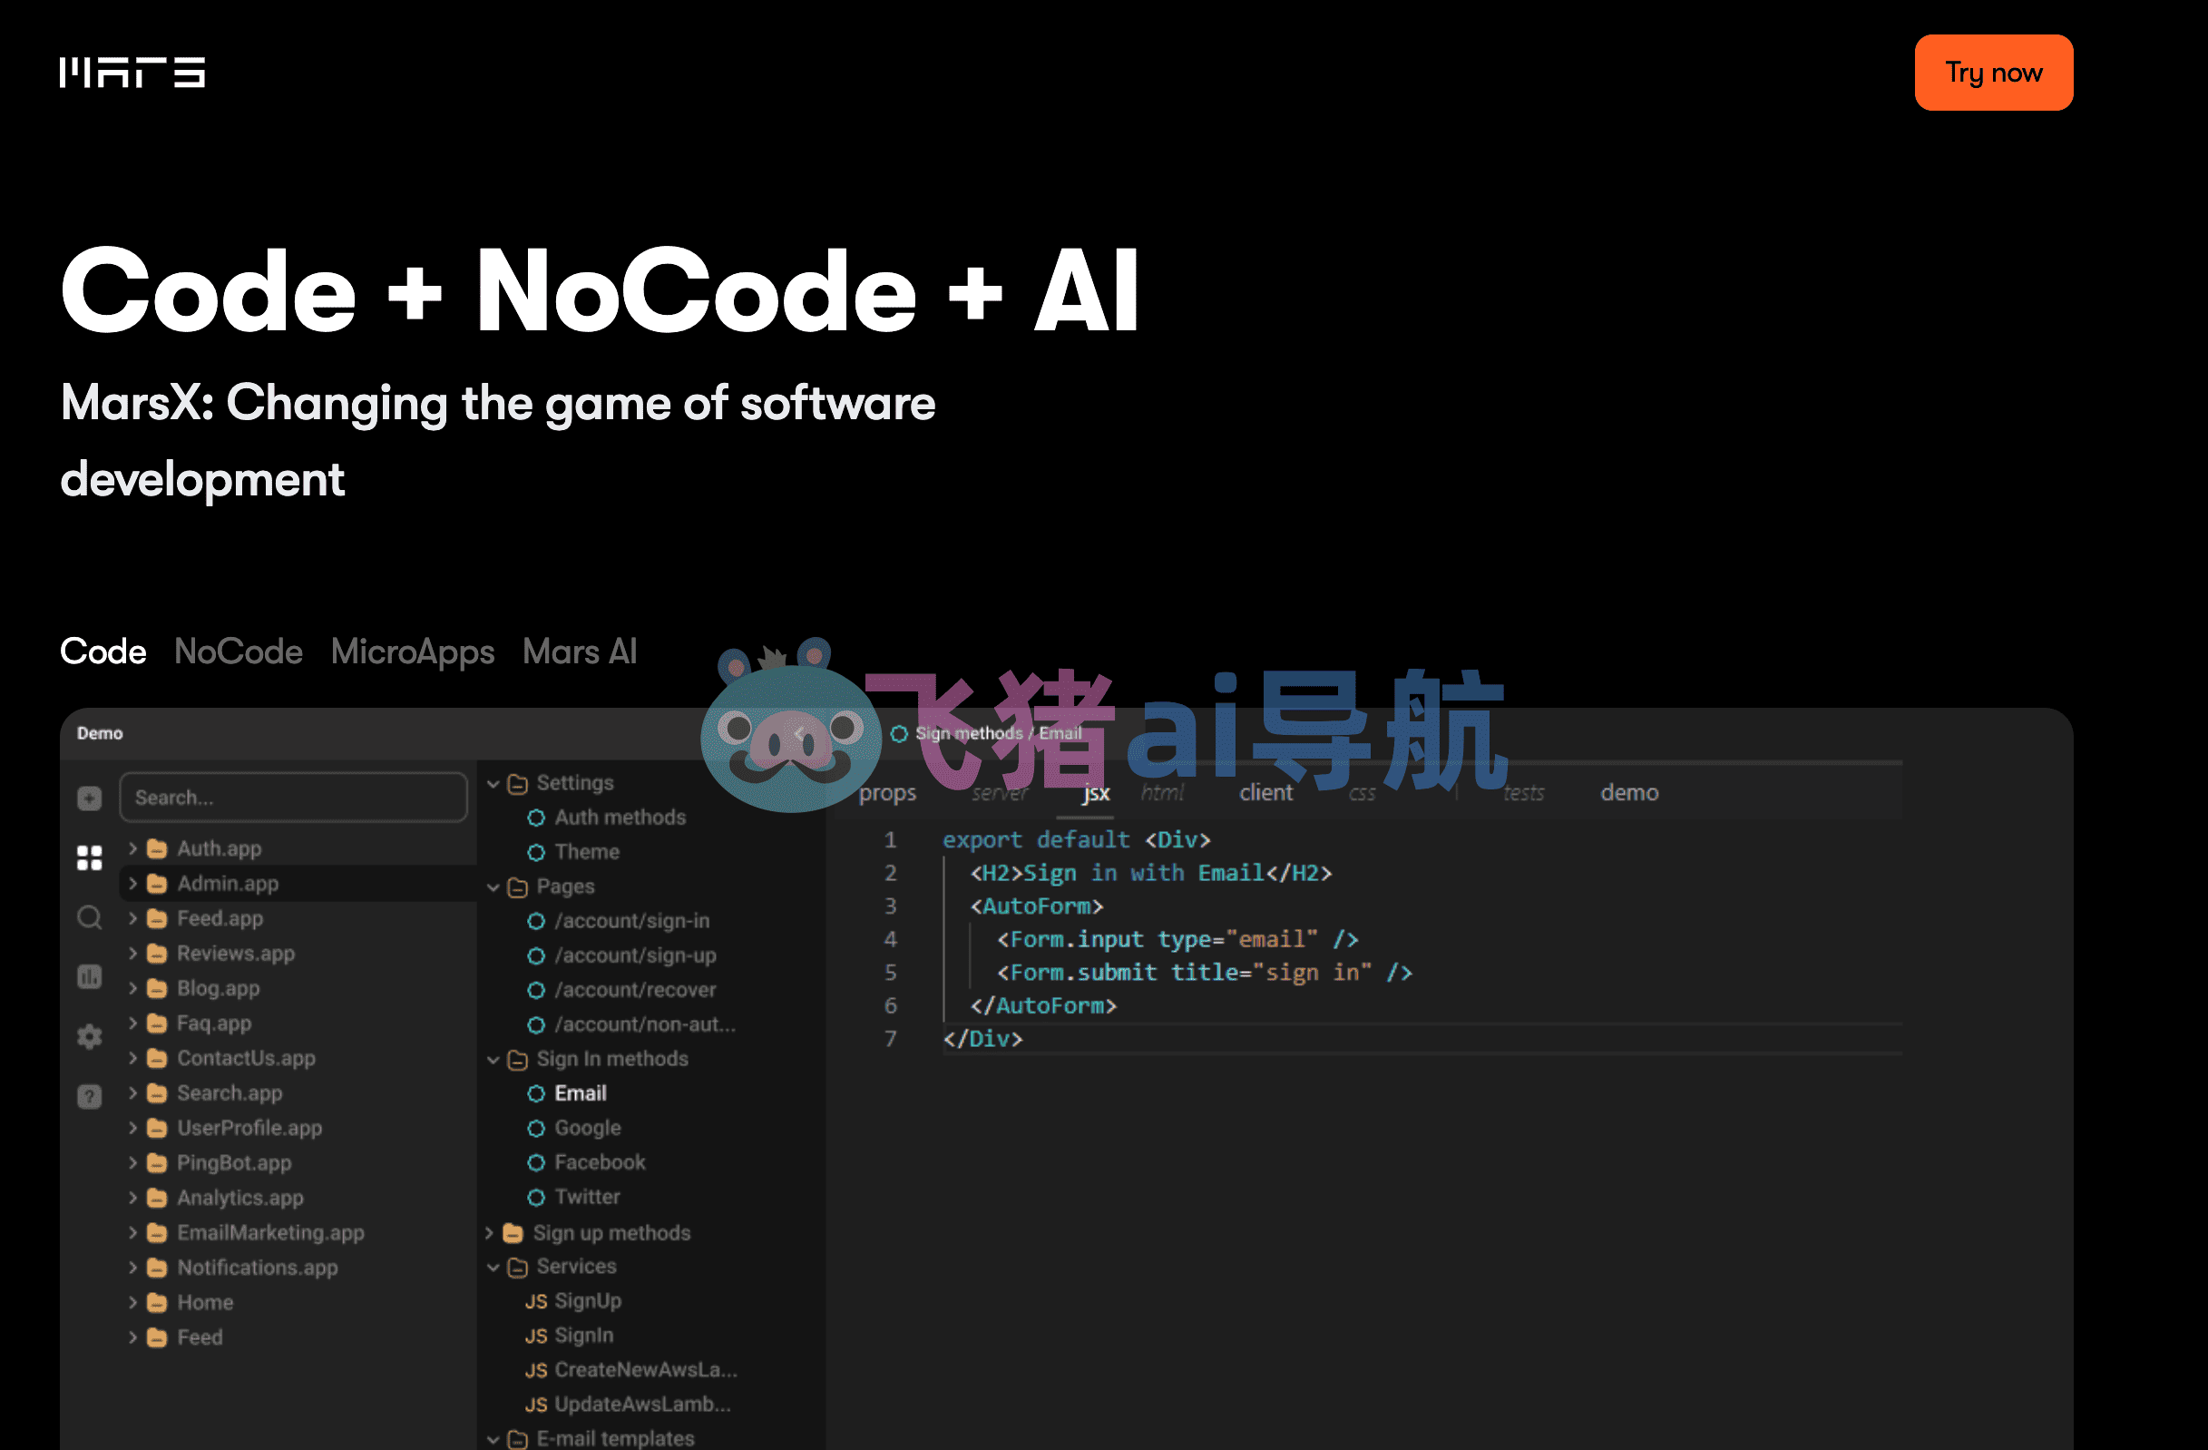This screenshot has height=1450, width=2208.
Task: Expand the Sign up methods folder
Action: point(490,1233)
